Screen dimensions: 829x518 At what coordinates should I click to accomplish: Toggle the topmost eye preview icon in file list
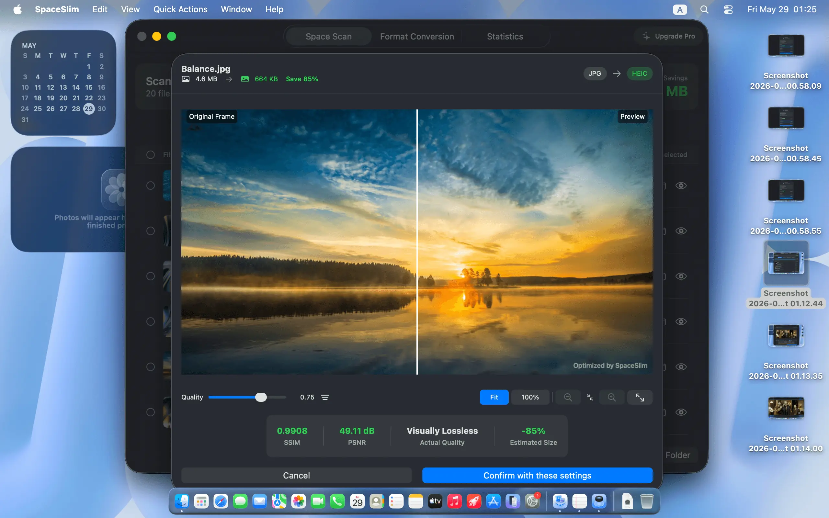(x=681, y=185)
